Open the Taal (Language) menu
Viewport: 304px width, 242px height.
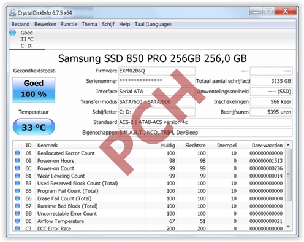click(153, 24)
